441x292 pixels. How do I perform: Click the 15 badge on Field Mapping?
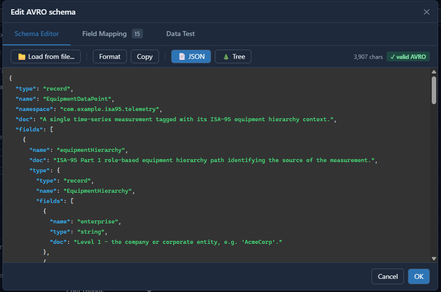point(137,34)
